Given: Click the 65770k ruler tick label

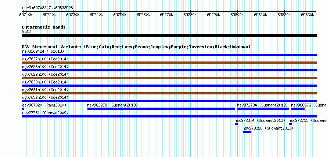Looking at the screenshot, I should coord(167,15).
